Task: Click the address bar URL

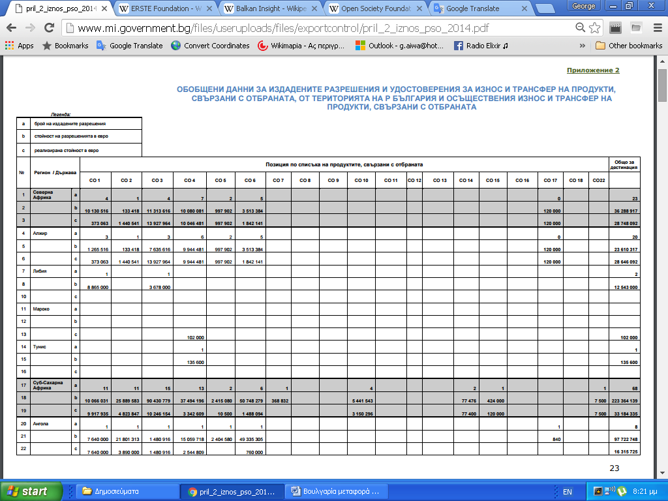Action: (283, 28)
